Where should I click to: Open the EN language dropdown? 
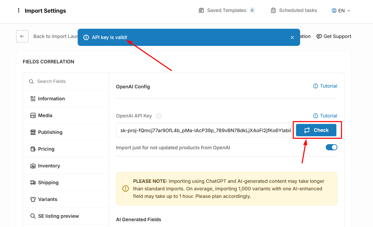click(341, 11)
